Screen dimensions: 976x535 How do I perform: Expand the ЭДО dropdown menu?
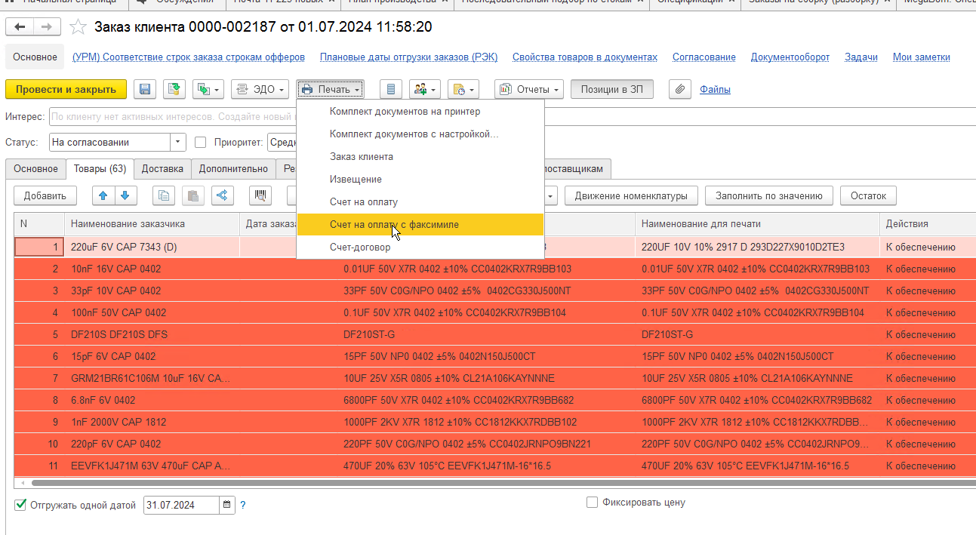(x=260, y=89)
